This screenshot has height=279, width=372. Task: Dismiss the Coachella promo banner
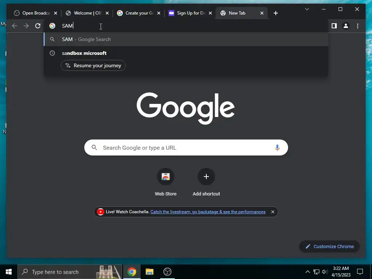(x=273, y=212)
